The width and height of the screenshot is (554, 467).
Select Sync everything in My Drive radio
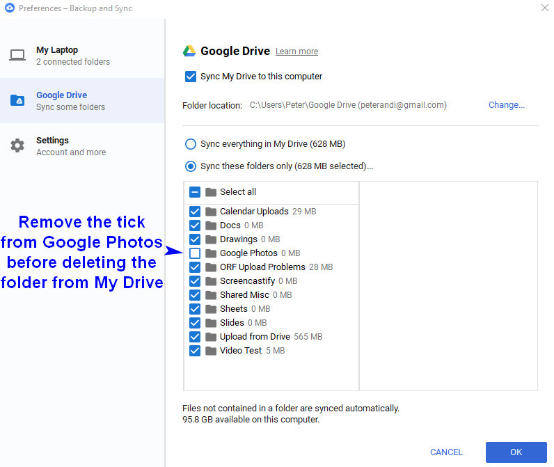point(191,144)
